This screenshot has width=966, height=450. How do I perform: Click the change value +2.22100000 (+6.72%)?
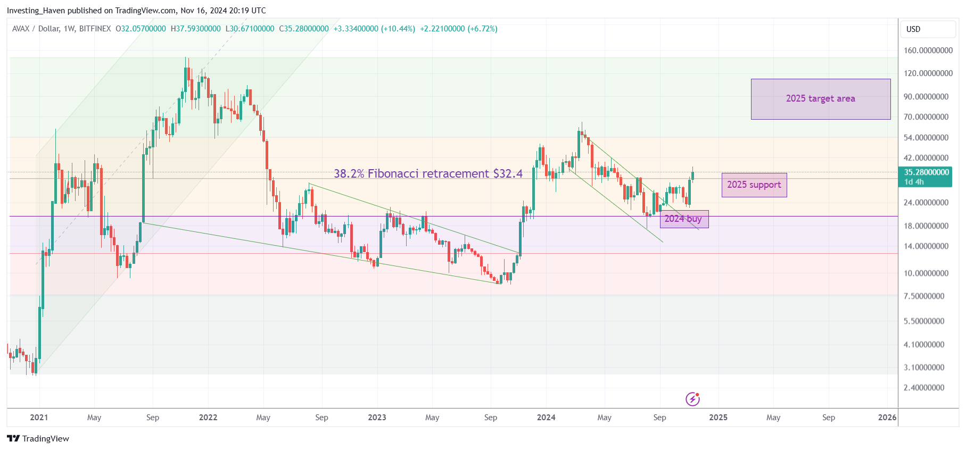pyautogui.click(x=459, y=29)
